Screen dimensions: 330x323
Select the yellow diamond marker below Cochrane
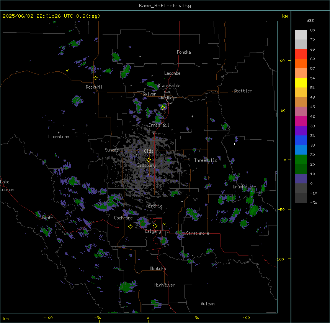point(130,226)
